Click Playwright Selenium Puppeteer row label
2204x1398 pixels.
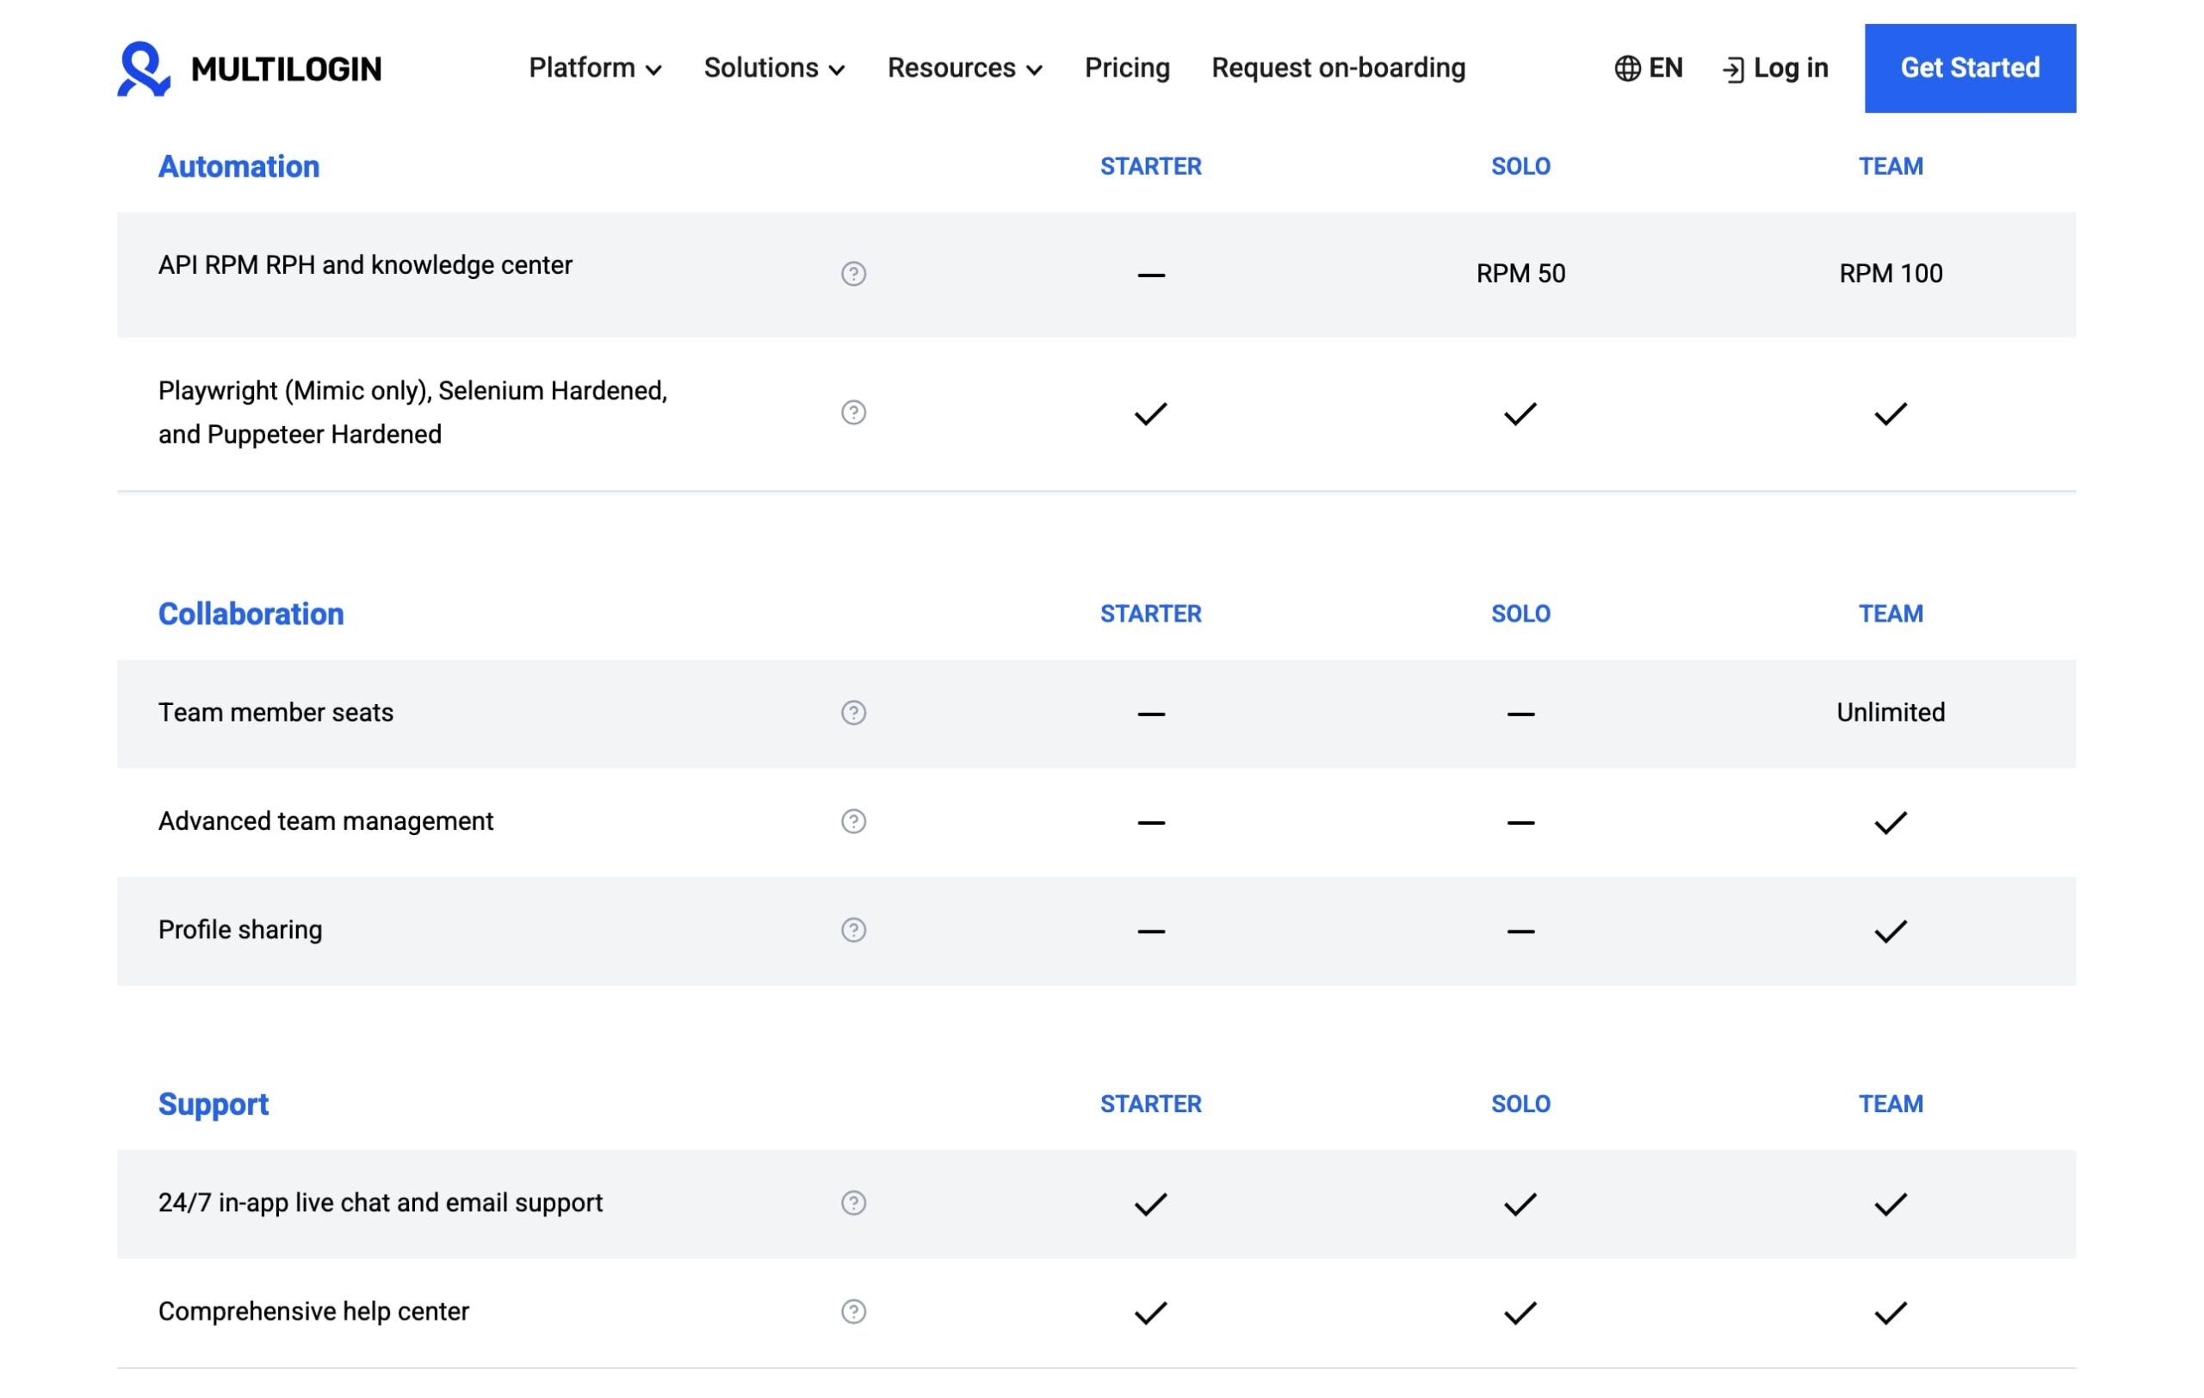[x=412, y=412]
